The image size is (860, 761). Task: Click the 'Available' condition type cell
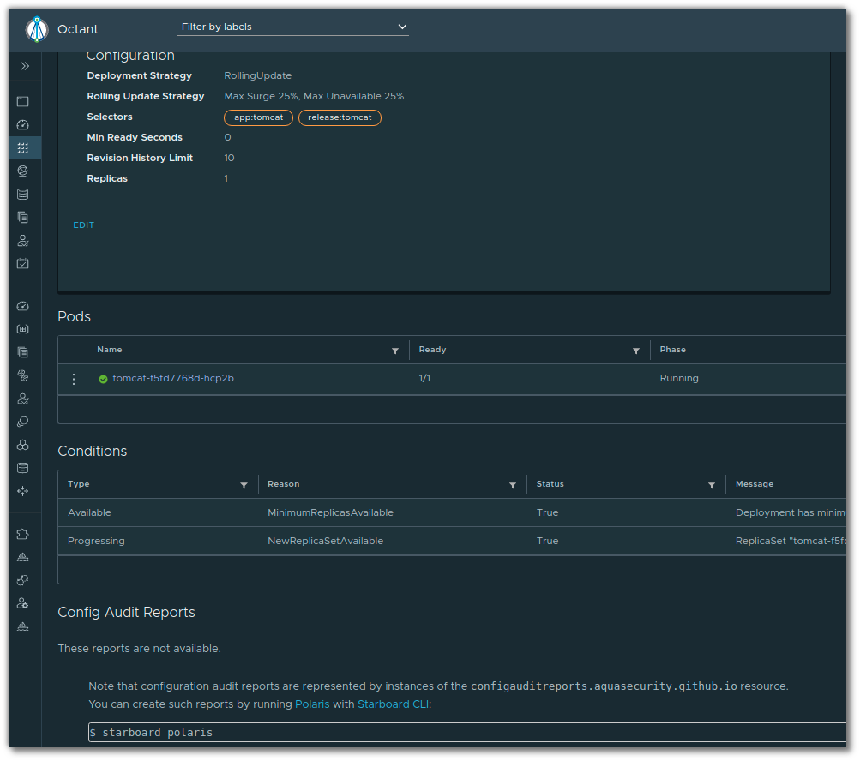pyautogui.click(x=89, y=512)
